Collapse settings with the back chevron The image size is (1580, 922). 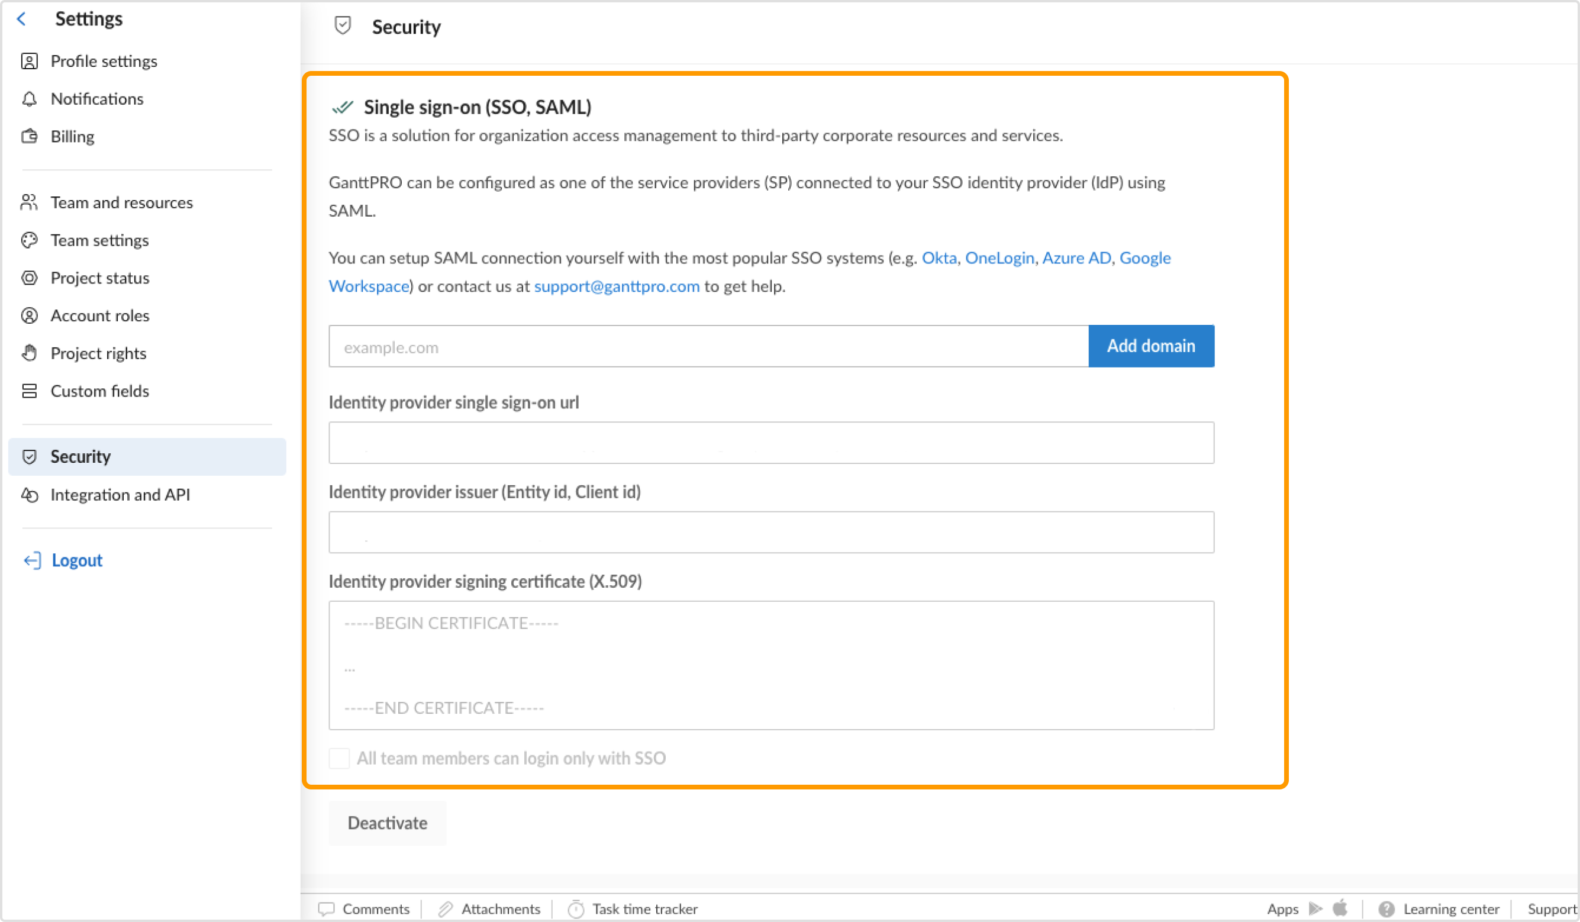click(x=22, y=19)
